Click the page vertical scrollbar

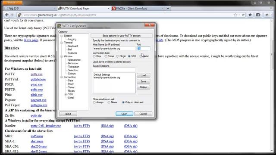pyautogui.click(x=272, y=55)
